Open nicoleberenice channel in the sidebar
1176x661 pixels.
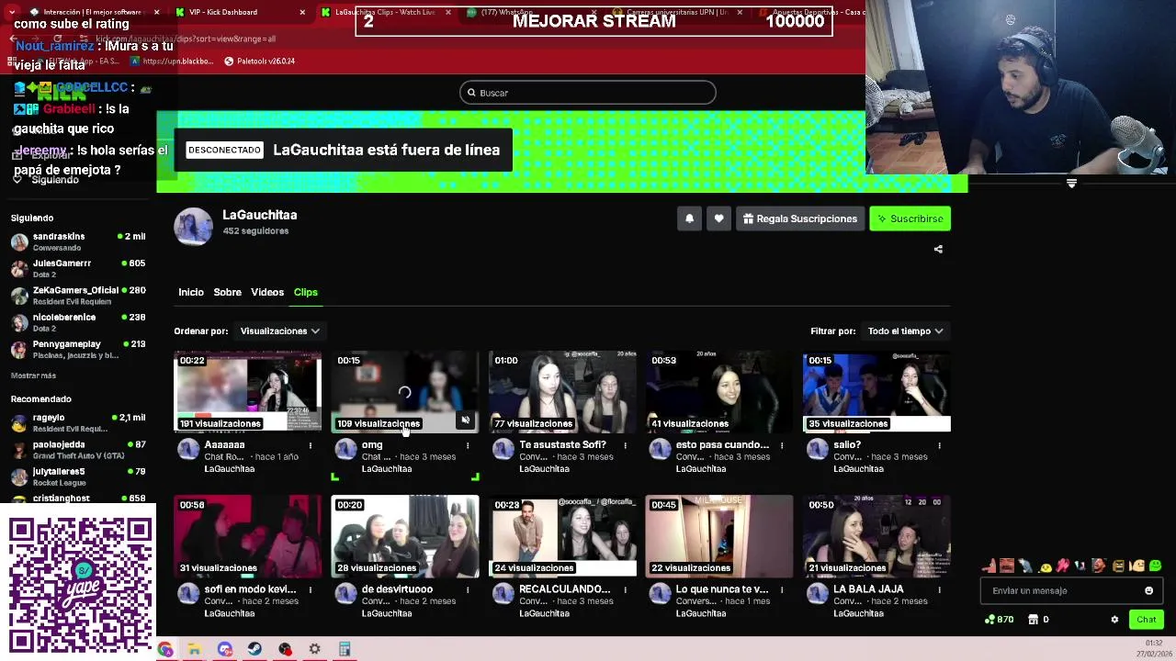point(78,322)
